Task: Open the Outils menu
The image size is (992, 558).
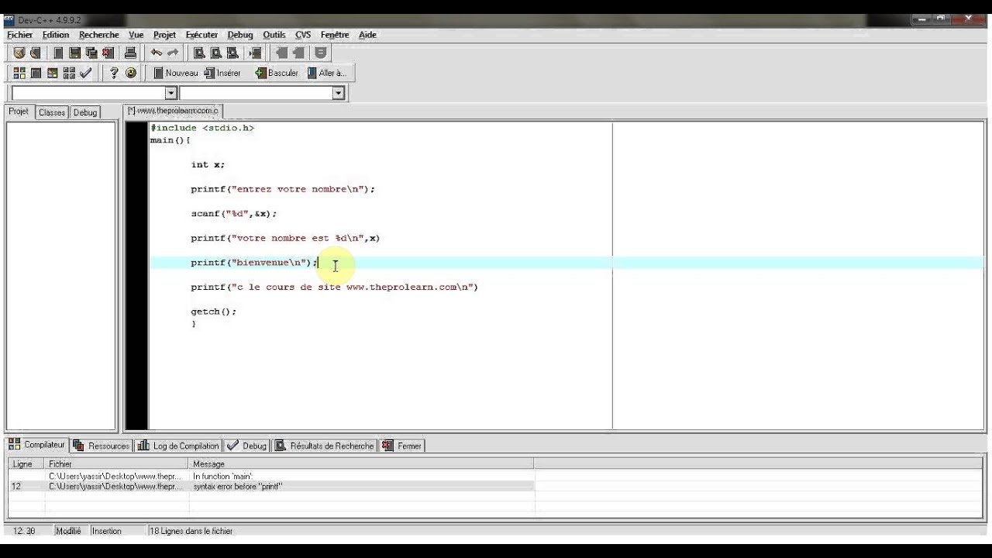Action: 274,35
